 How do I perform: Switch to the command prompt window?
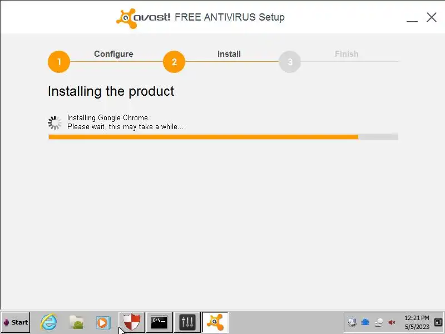pyautogui.click(x=159, y=322)
